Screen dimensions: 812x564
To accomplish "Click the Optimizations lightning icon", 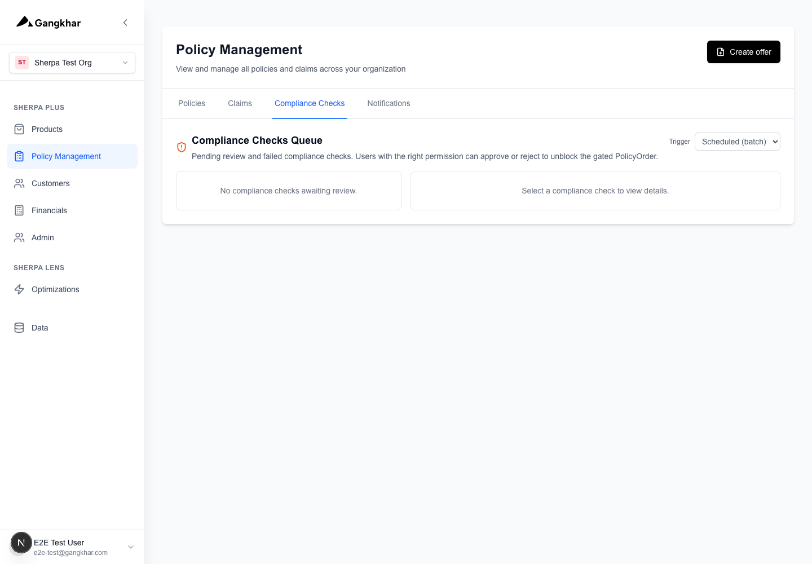I will click(19, 289).
